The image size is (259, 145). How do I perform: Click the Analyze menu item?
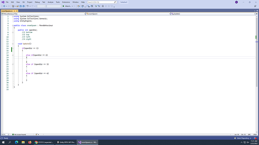50,2
